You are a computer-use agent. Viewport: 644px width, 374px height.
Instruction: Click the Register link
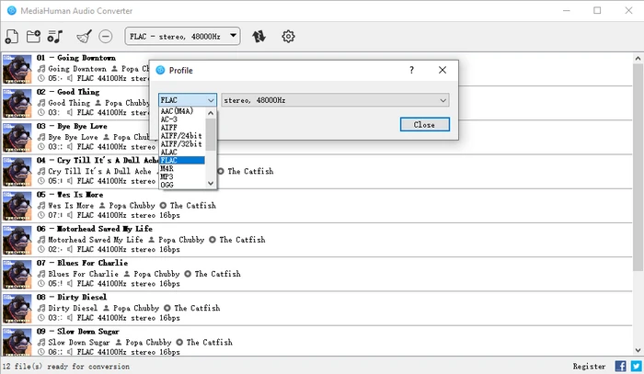click(x=588, y=366)
